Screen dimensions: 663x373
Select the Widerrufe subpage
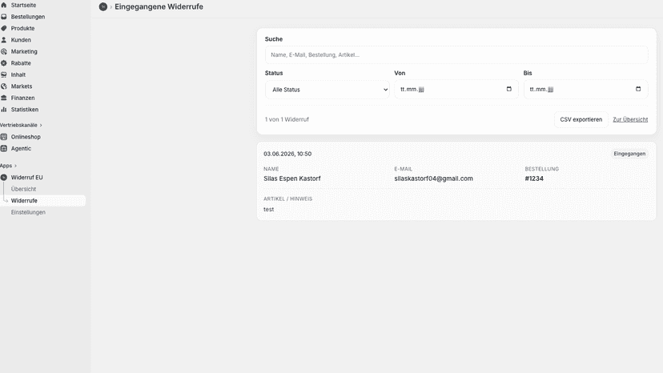24,200
